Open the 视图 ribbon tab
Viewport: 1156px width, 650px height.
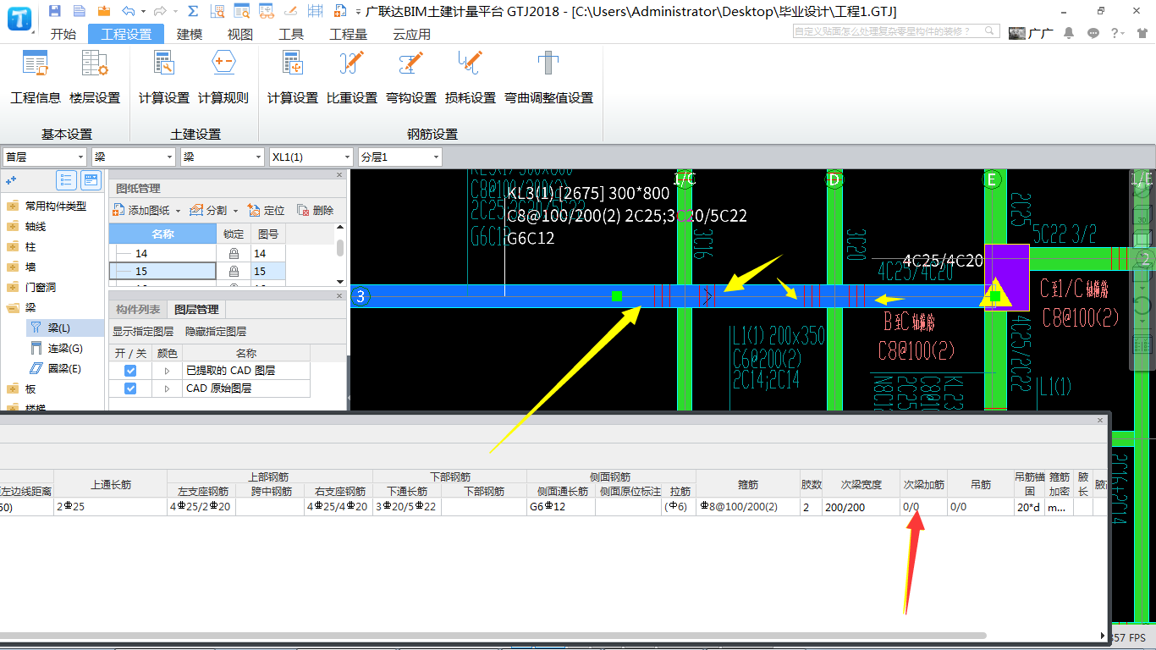point(240,34)
